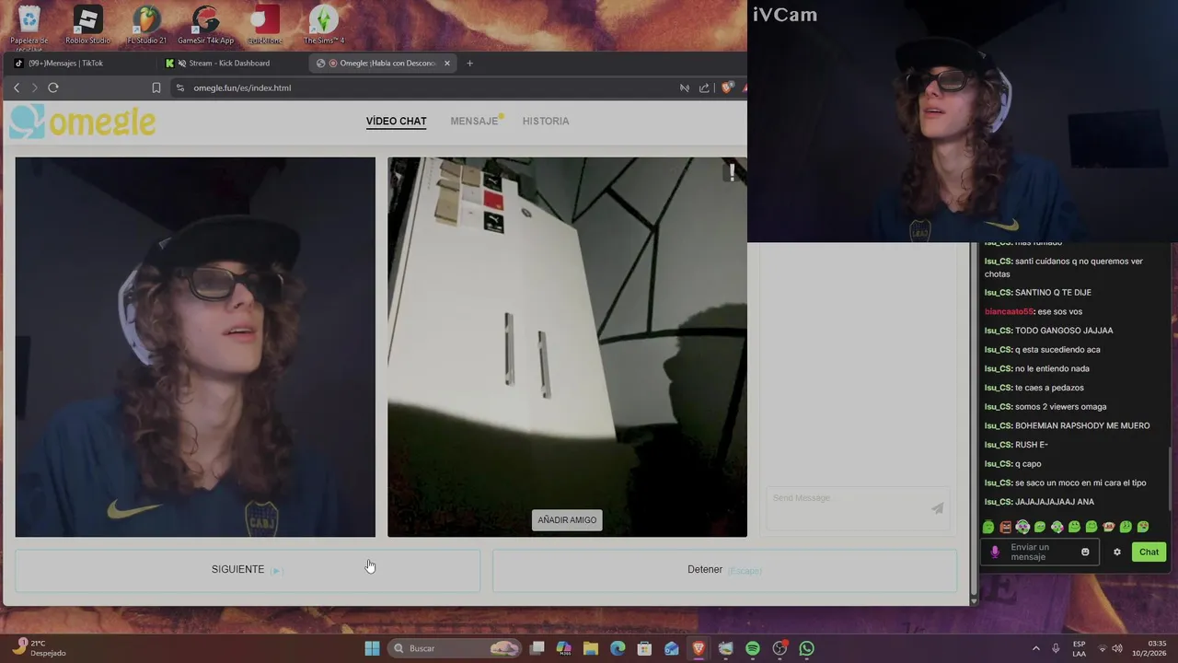Click the Omegle logo
The width and height of the screenshot is (1178, 663).
click(x=83, y=122)
